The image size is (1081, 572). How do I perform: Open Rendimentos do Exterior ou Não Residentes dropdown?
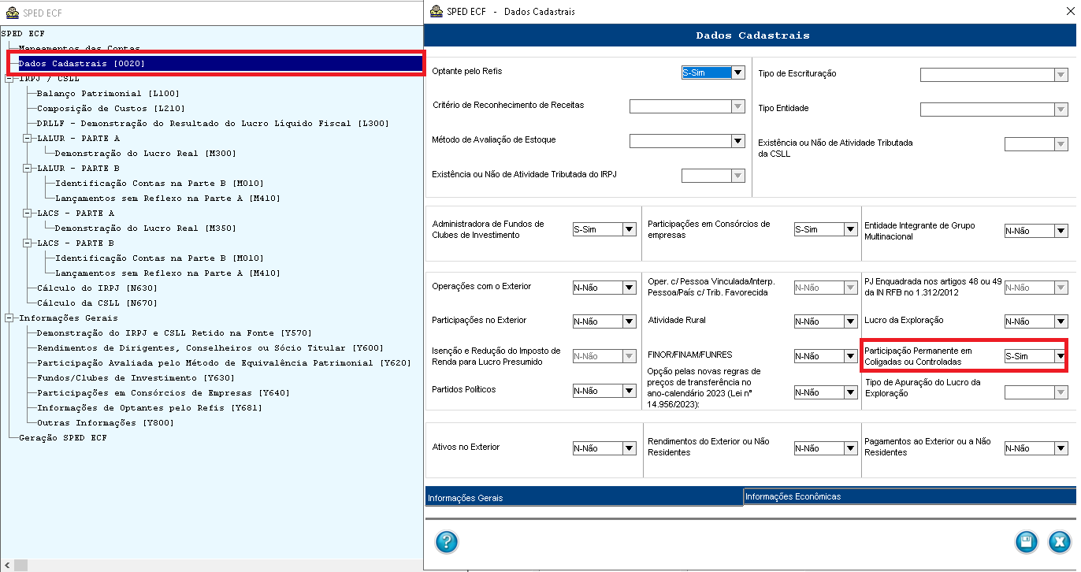pyautogui.click(x=850, y=448)
